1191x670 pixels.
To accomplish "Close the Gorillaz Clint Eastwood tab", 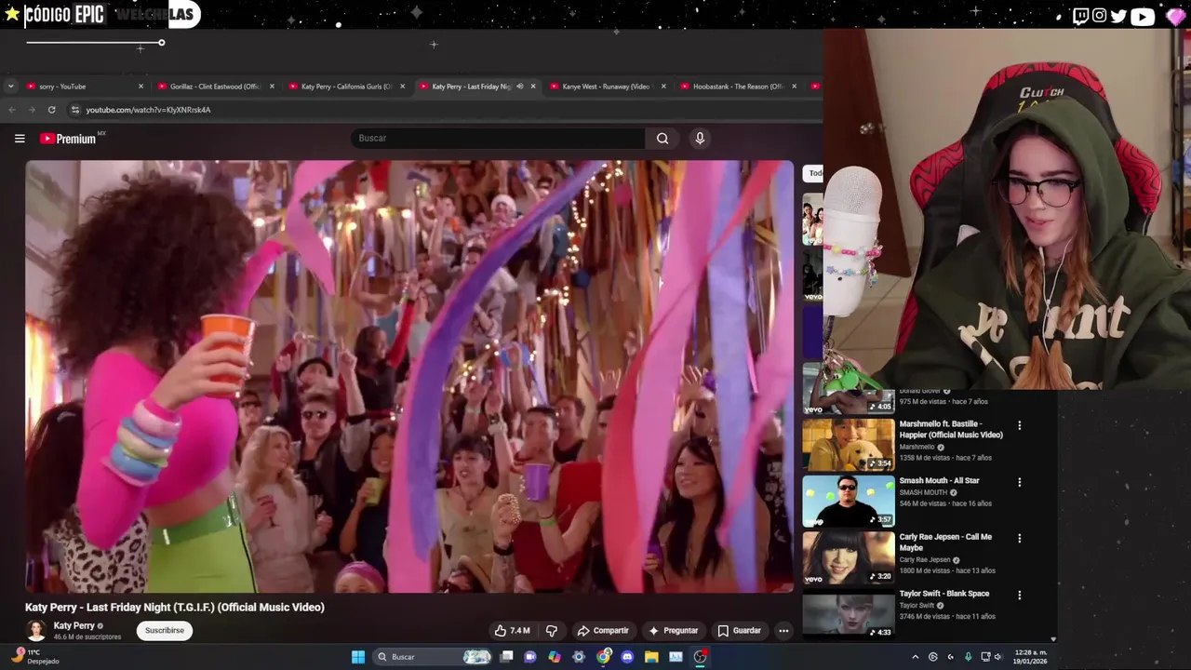I will coord(272,87).
